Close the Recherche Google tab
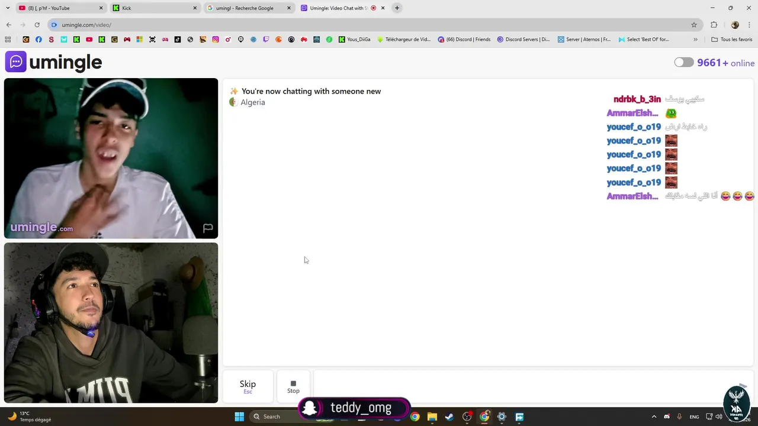This screenshot has width=758, height=426. pos(289,8)
